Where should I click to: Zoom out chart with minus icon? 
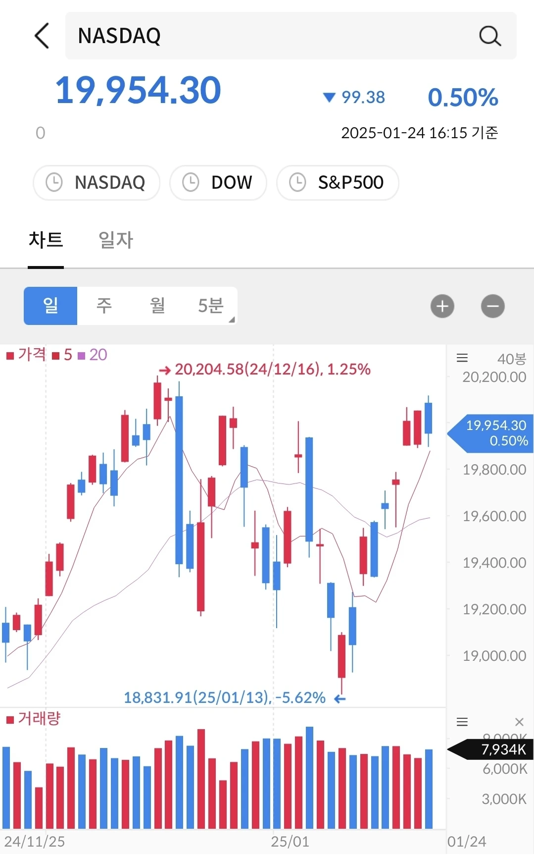click(x=493, y=306)
